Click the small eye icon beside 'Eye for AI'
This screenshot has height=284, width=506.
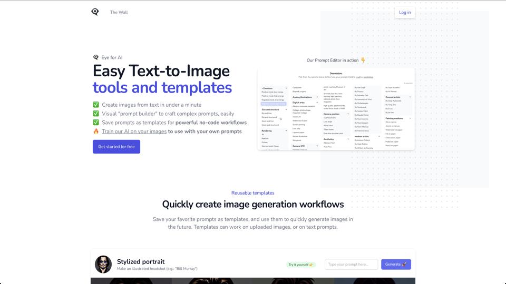(96, 57)
